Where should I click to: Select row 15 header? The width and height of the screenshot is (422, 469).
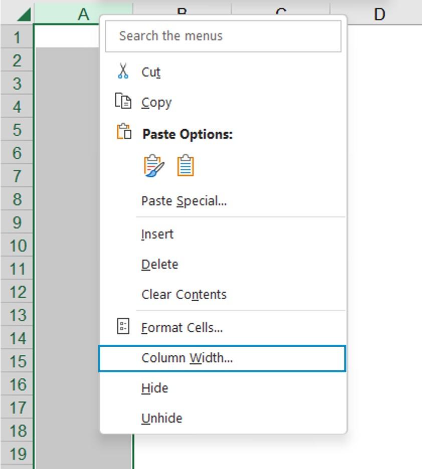pos(17,360)
